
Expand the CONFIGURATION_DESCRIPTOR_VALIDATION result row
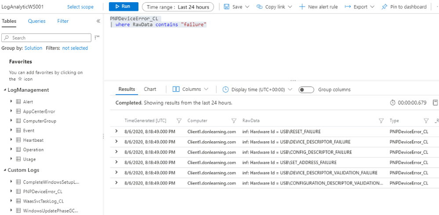pos(116,183)
